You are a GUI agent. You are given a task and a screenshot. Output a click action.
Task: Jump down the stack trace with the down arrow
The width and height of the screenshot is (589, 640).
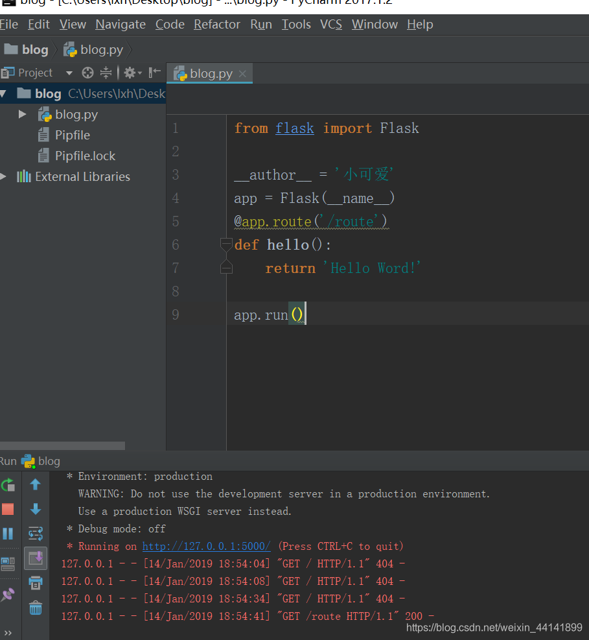[36, 509]
